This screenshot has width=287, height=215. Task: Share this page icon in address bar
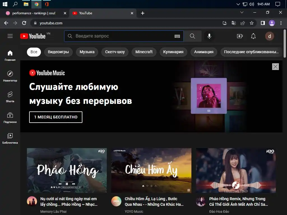click(x=243, y=23)
